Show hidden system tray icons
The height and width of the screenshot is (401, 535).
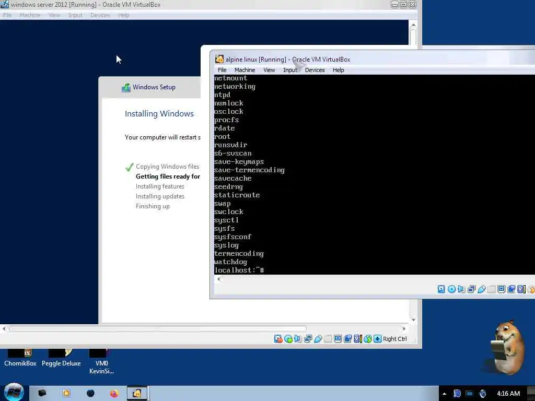tap(444, 394)
